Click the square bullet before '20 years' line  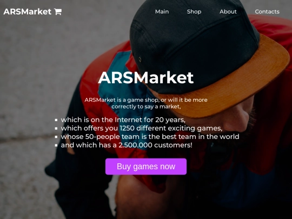pos(56,120)
